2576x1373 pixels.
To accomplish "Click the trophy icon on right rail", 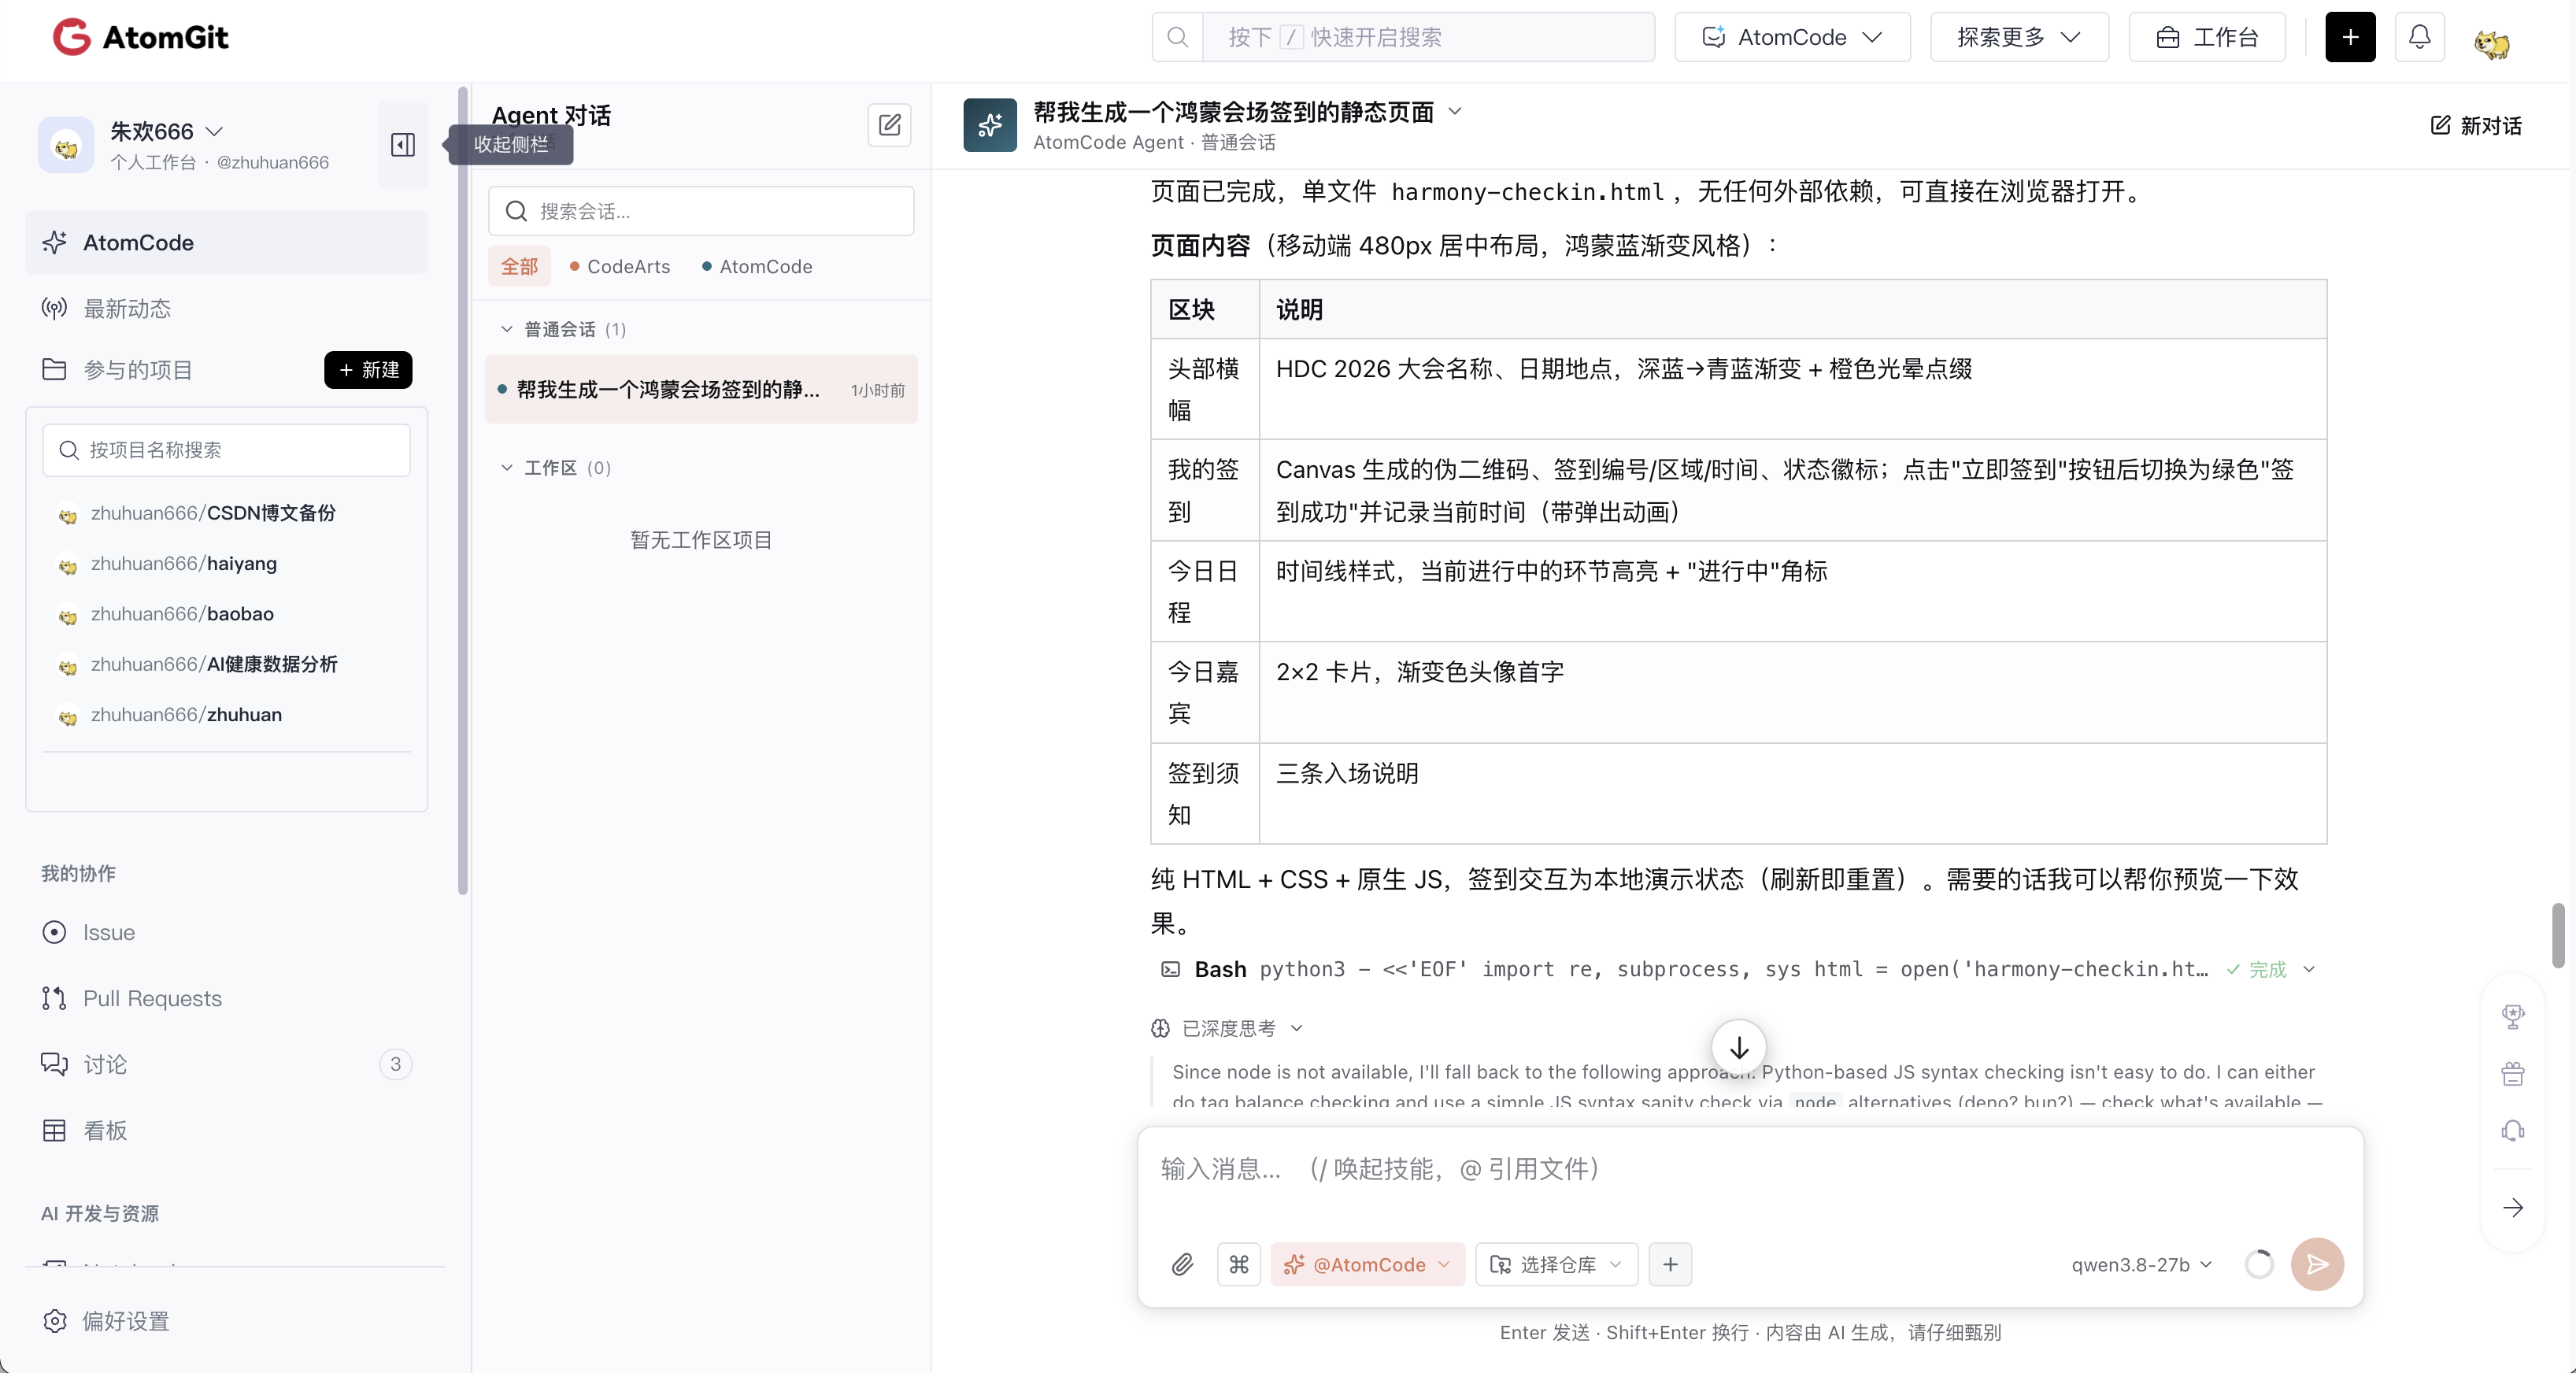I will (2513, 1017).
